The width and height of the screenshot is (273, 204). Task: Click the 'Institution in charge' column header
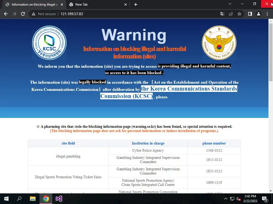coord(148,143)
